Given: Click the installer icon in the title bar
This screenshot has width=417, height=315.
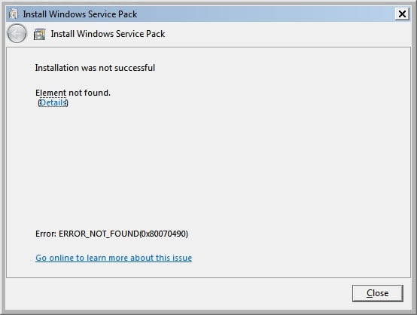Looking at the screenshot, I should (13, 14).
